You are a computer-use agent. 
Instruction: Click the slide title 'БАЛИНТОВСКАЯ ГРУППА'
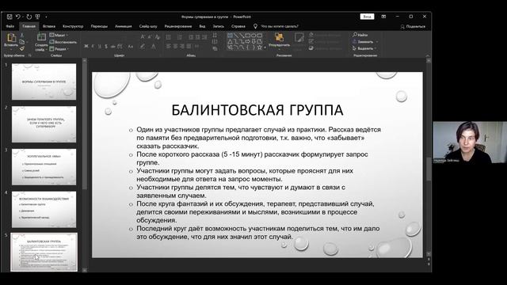[257, 110]
